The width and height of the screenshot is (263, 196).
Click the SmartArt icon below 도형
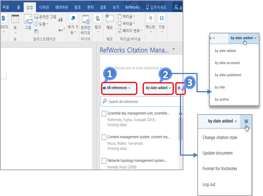point(36,31)
